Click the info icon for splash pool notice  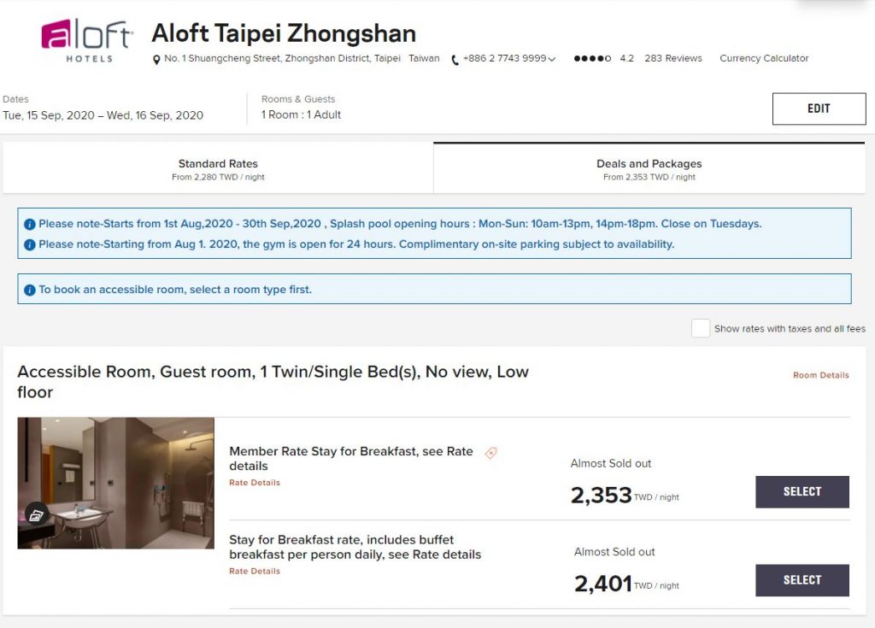(x=30, y=225)
